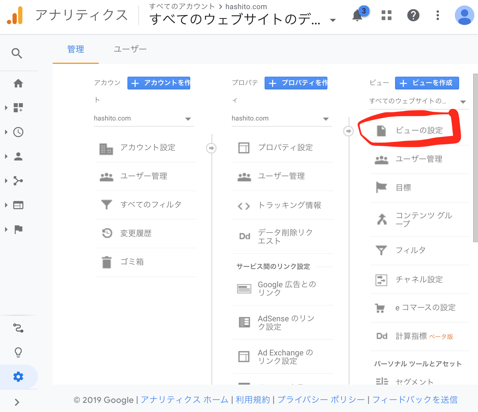Screen dimensions: 478x412
Task: Click the すべてのフィルタ funnel icon
Action: coord(106,204)
